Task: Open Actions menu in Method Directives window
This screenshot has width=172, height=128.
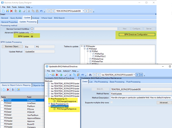Action: pos(66,71)
